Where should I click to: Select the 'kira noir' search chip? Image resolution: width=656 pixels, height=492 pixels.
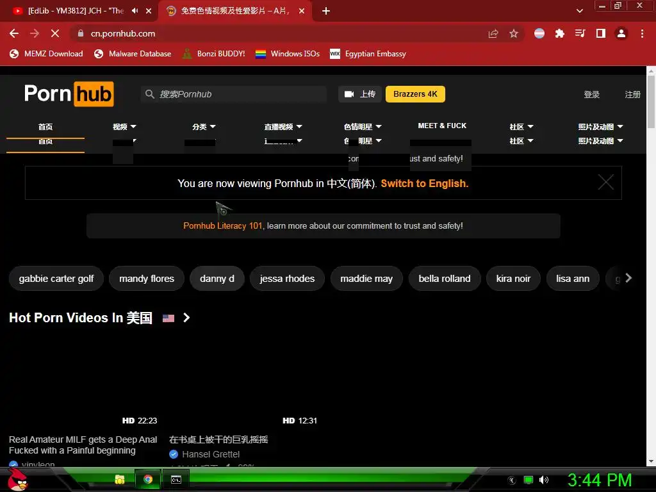pos(513,279)
